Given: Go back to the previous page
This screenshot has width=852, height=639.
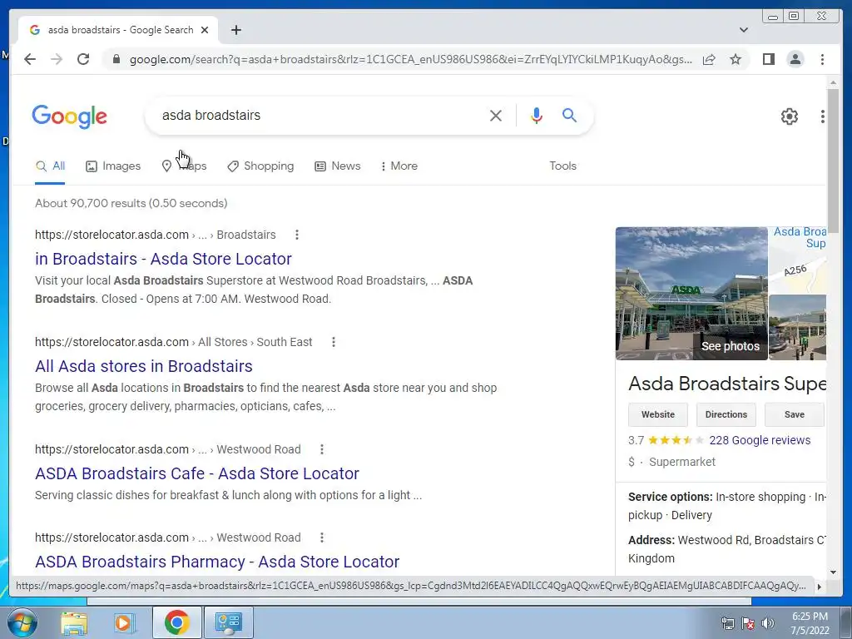Looking at the screenshot, I should [x=30, y=59].
